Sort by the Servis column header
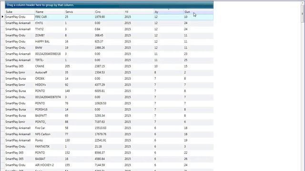This screenshot has height=171, width=305. [x=80, y=12]
